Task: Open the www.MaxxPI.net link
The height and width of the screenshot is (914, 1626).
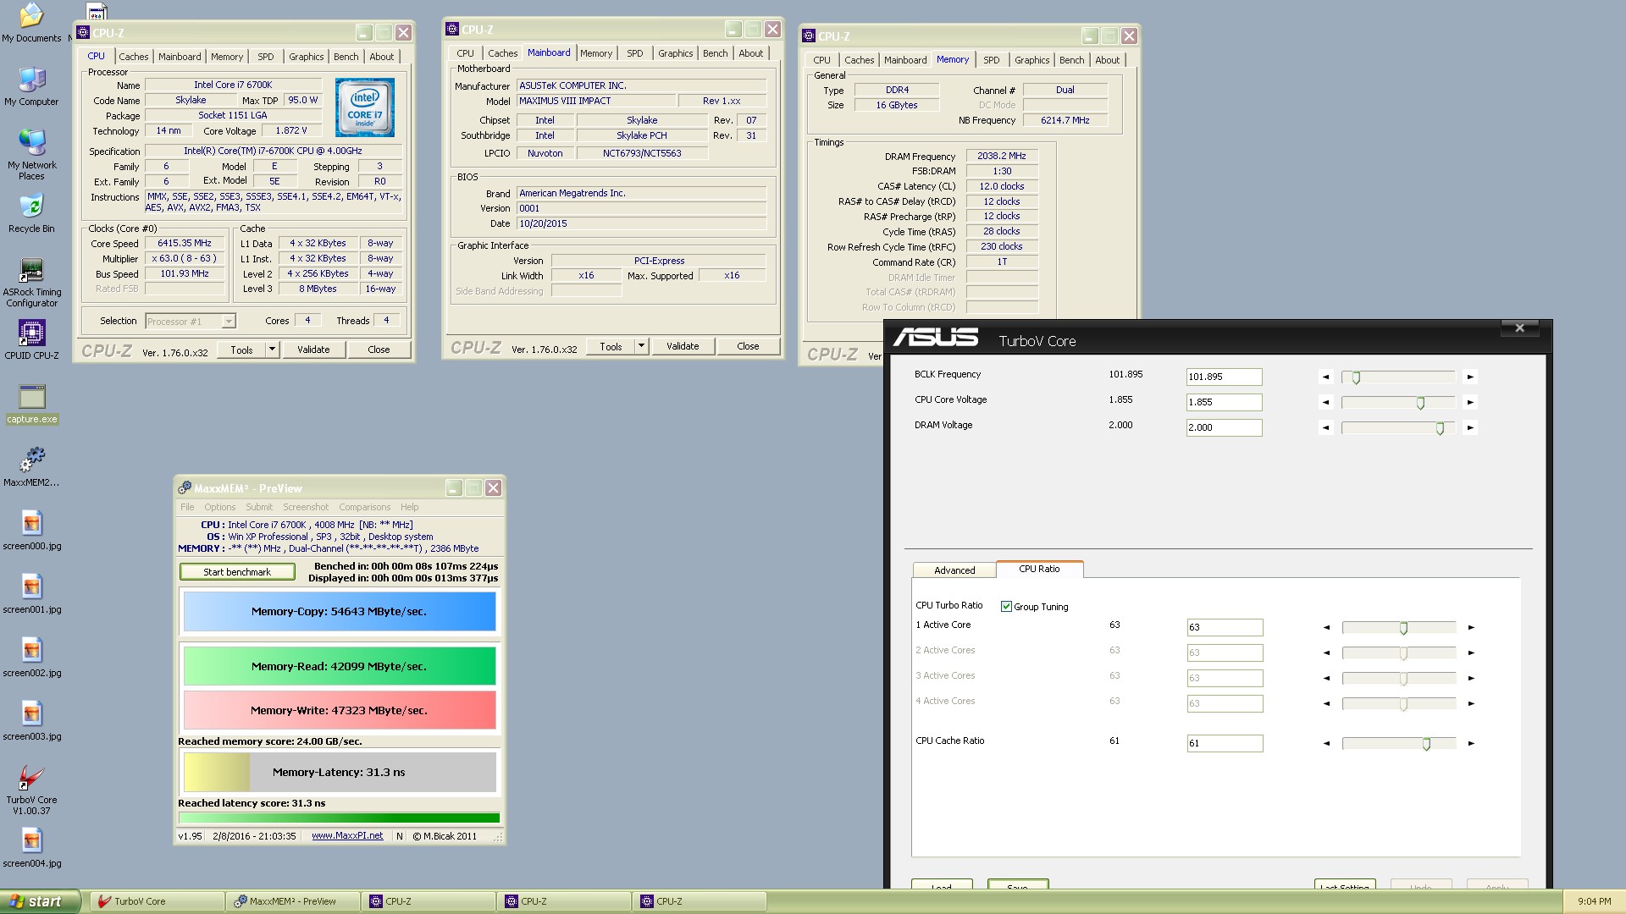Action: coord(347,835)
